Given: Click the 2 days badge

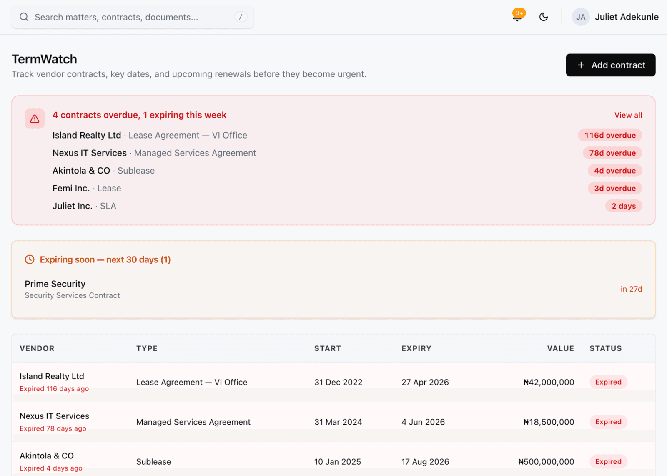Looking at the screenshot, I should coord(624,206).
